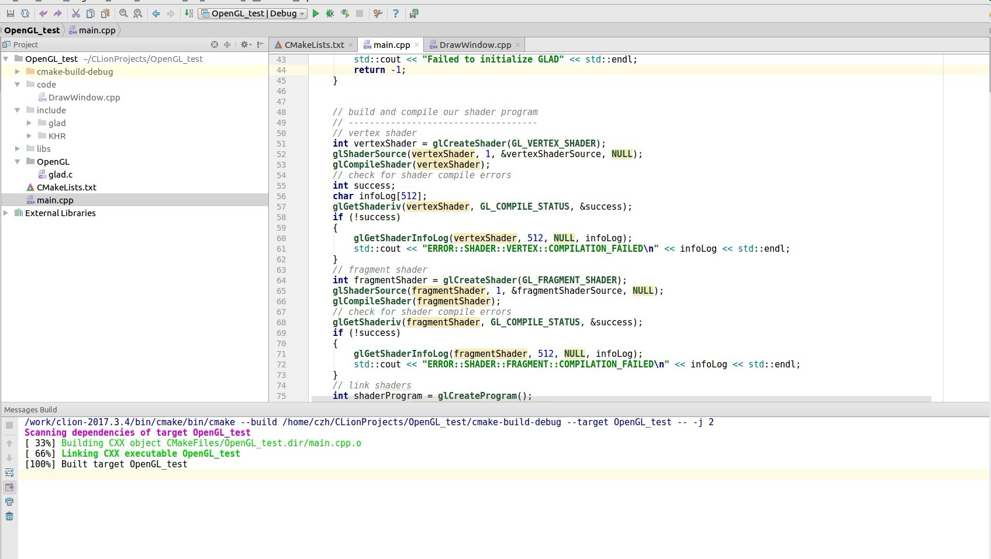Click the Redo arrow icon
The image size is (991, 559).
(57, 13)
